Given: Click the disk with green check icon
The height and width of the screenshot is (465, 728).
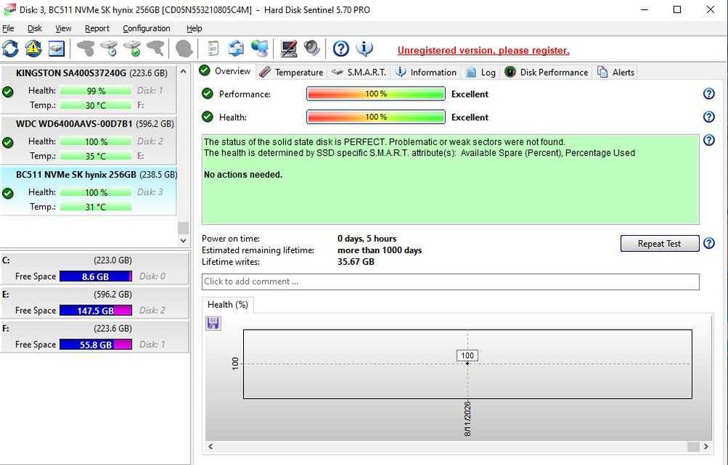Looking at the screenshot, I should pos(132,48).
